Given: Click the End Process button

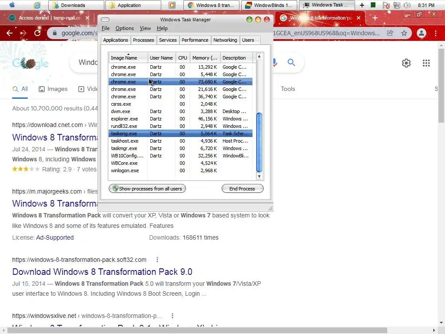Looking at the screenshot, I should pyautogui.click(x=242, y=189).
